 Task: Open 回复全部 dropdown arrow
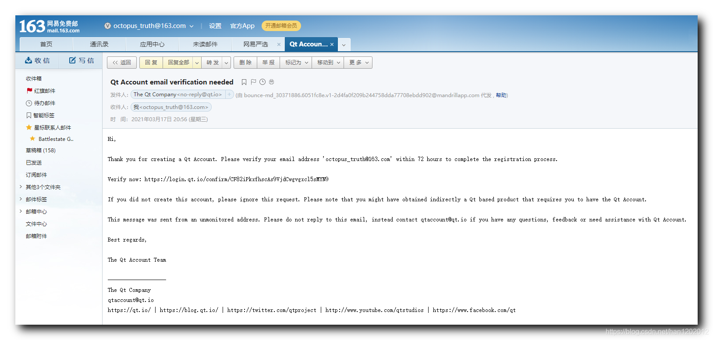(x=197, y=63)
